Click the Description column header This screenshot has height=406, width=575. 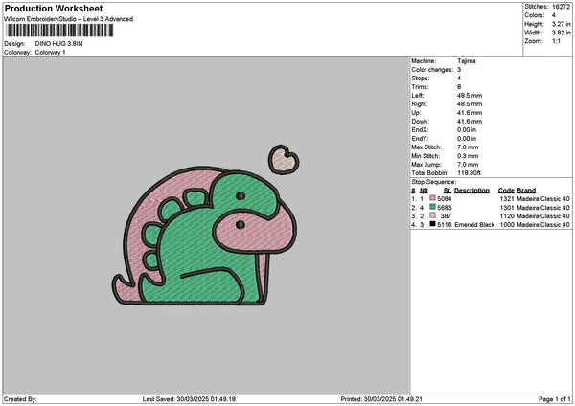[x=471, y=190]
